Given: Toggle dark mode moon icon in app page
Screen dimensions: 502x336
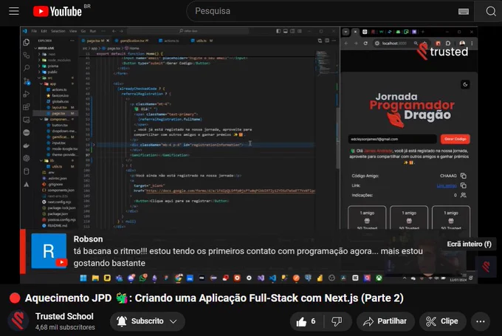Looking at the screenshot, I should coord(465,85).
